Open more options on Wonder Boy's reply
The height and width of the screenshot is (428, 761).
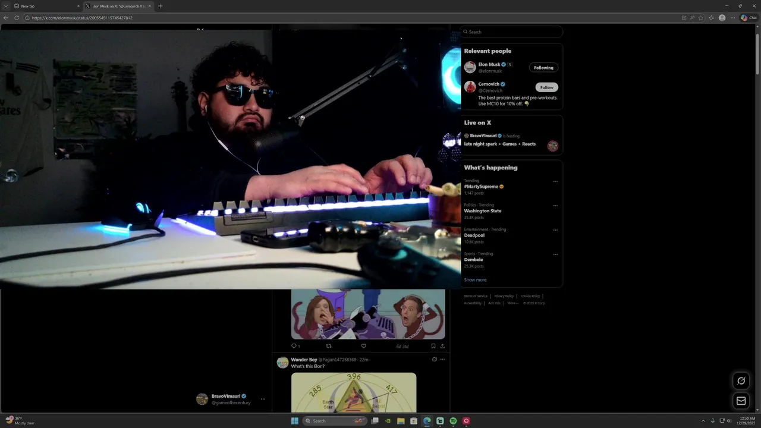click(x=442, y=360)
